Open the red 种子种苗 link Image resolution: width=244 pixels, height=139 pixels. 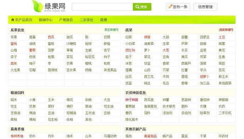point(132,100)
